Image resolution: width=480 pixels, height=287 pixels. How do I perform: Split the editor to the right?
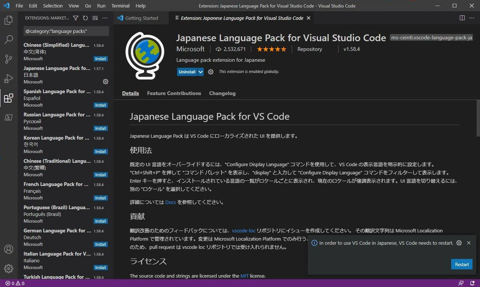click(x=462, y=18)
